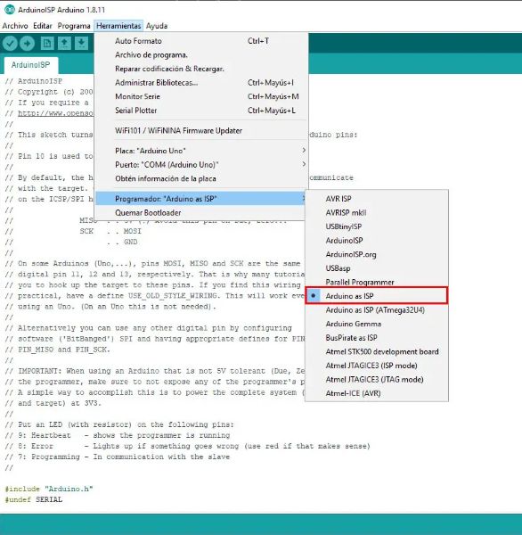Click the New sketch toolbar icon

pyautogui.click(x=47, y=44)
